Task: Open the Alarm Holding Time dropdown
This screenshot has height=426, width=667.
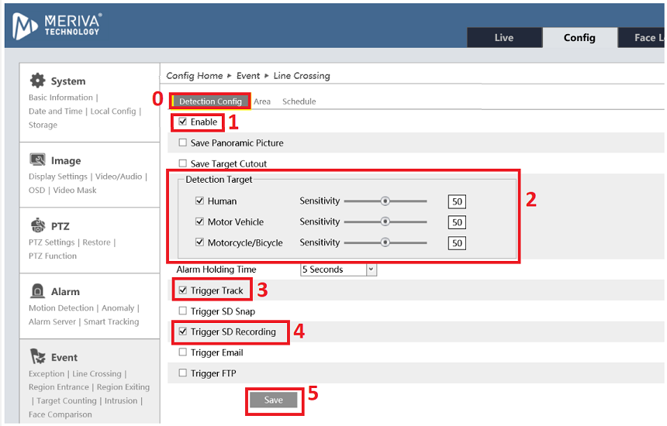Action: coord(338,270)
